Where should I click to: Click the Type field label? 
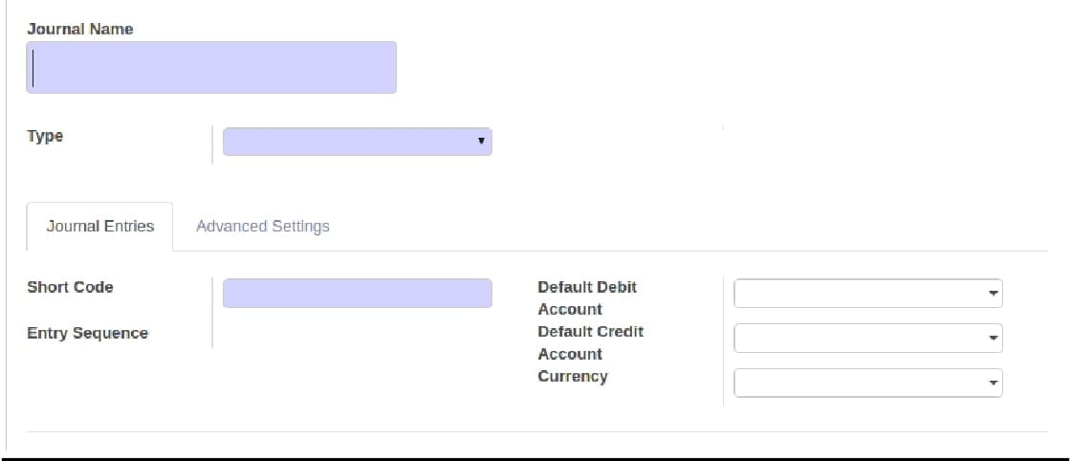45,136
